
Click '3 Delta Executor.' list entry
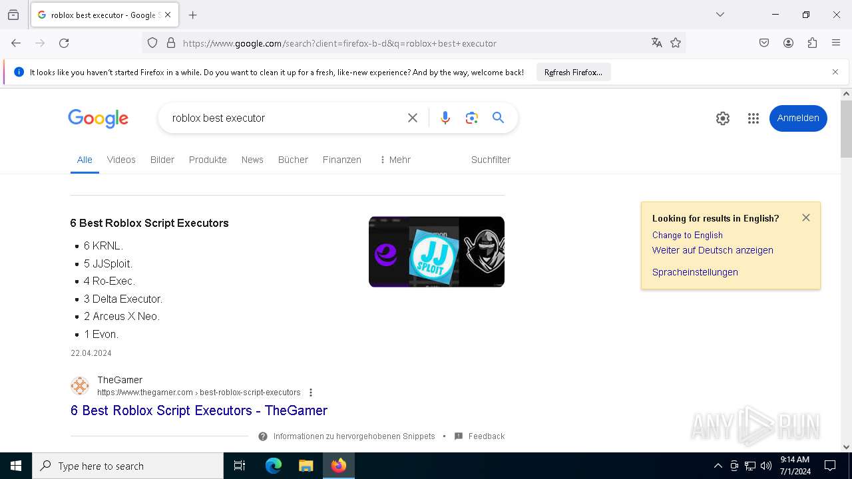coord(123,299)
